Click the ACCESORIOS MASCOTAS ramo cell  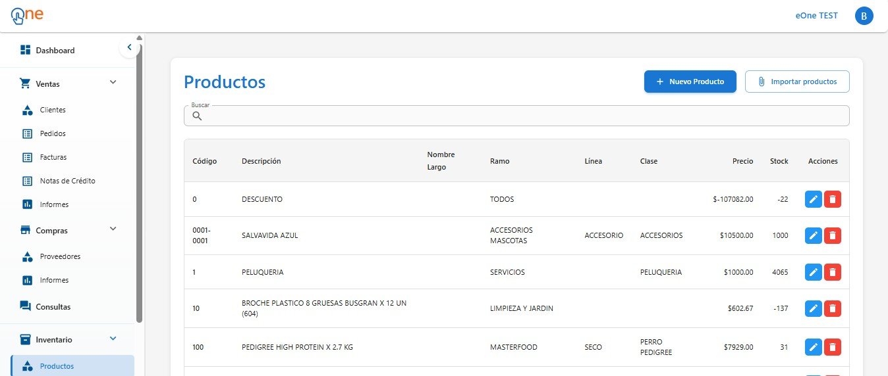512,235
